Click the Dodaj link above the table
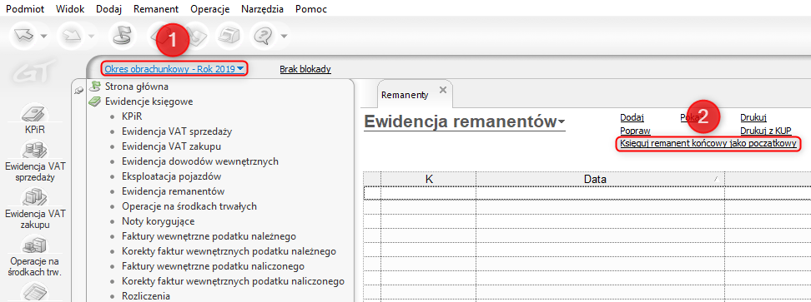Image resolution: width=811 pixels, height=302 pixels. (x=632, y=117)
